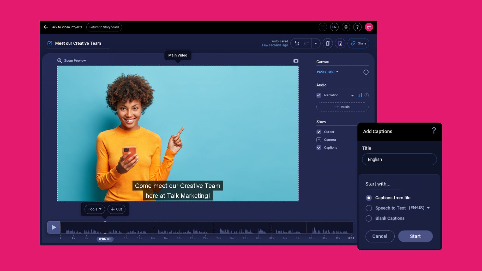This screenshot has height=271, width=482.
Task: Click the redo icon in toolbar
Action: [306, 43]
